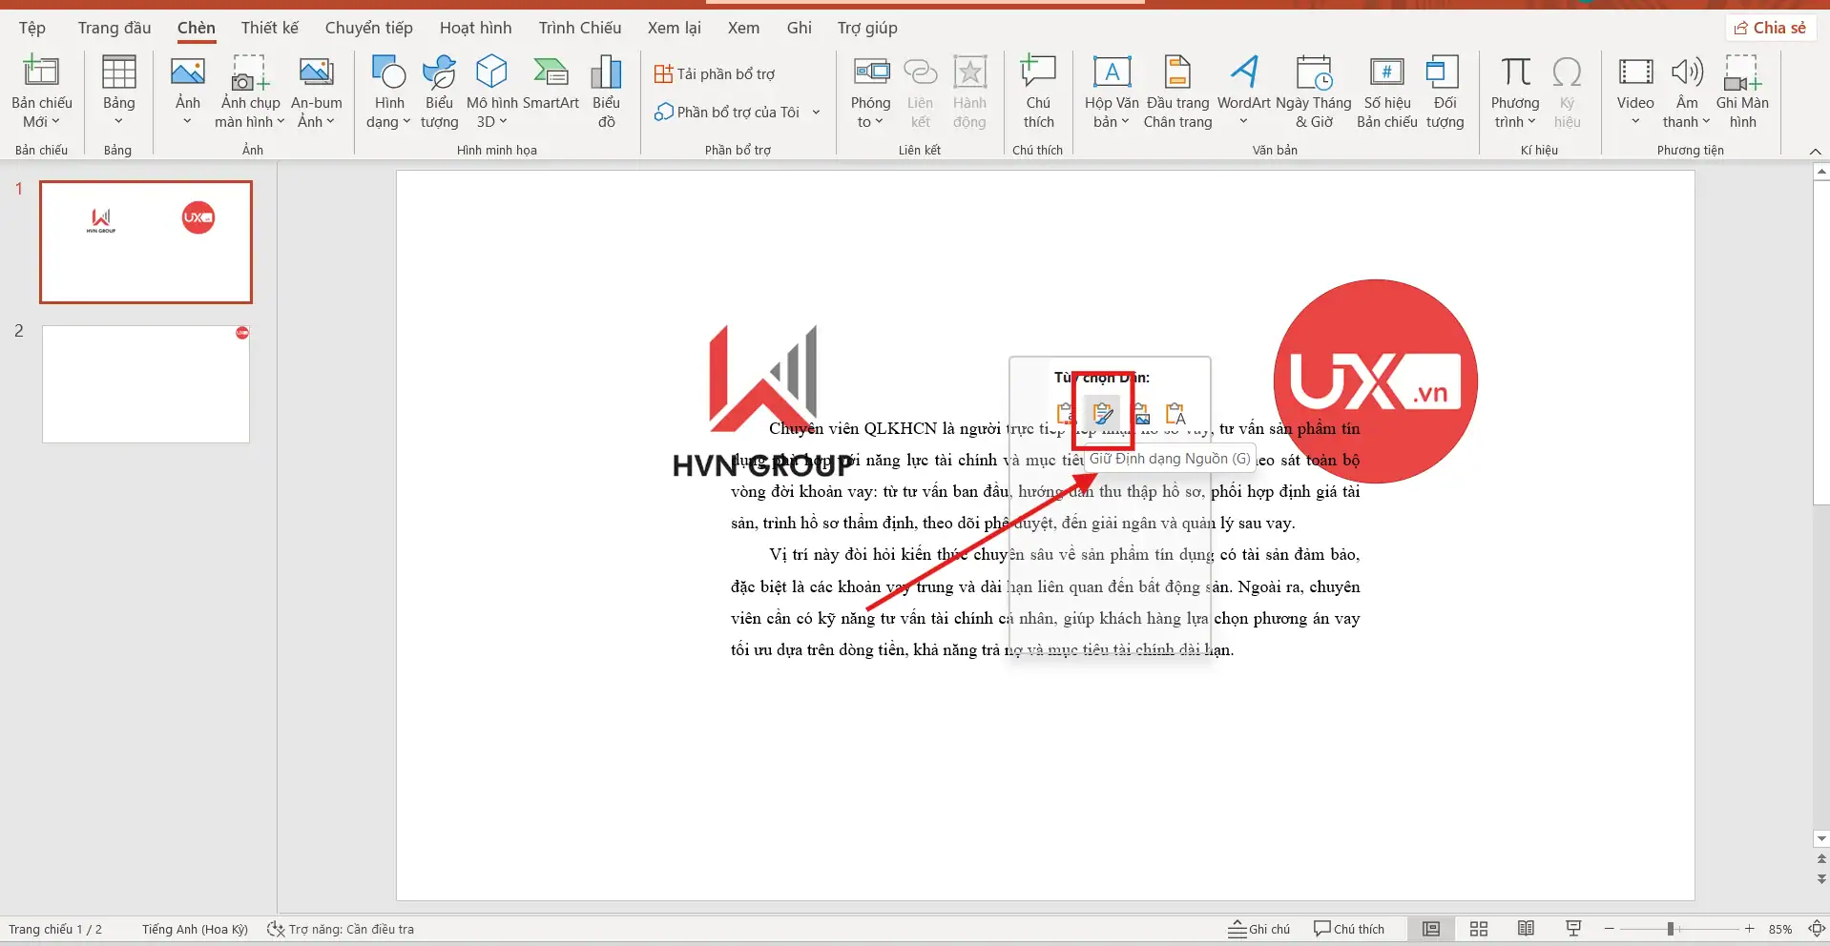The image size is (1830, 946).
Task: Start slideshow from status bar
Action: pos(1572,928)
